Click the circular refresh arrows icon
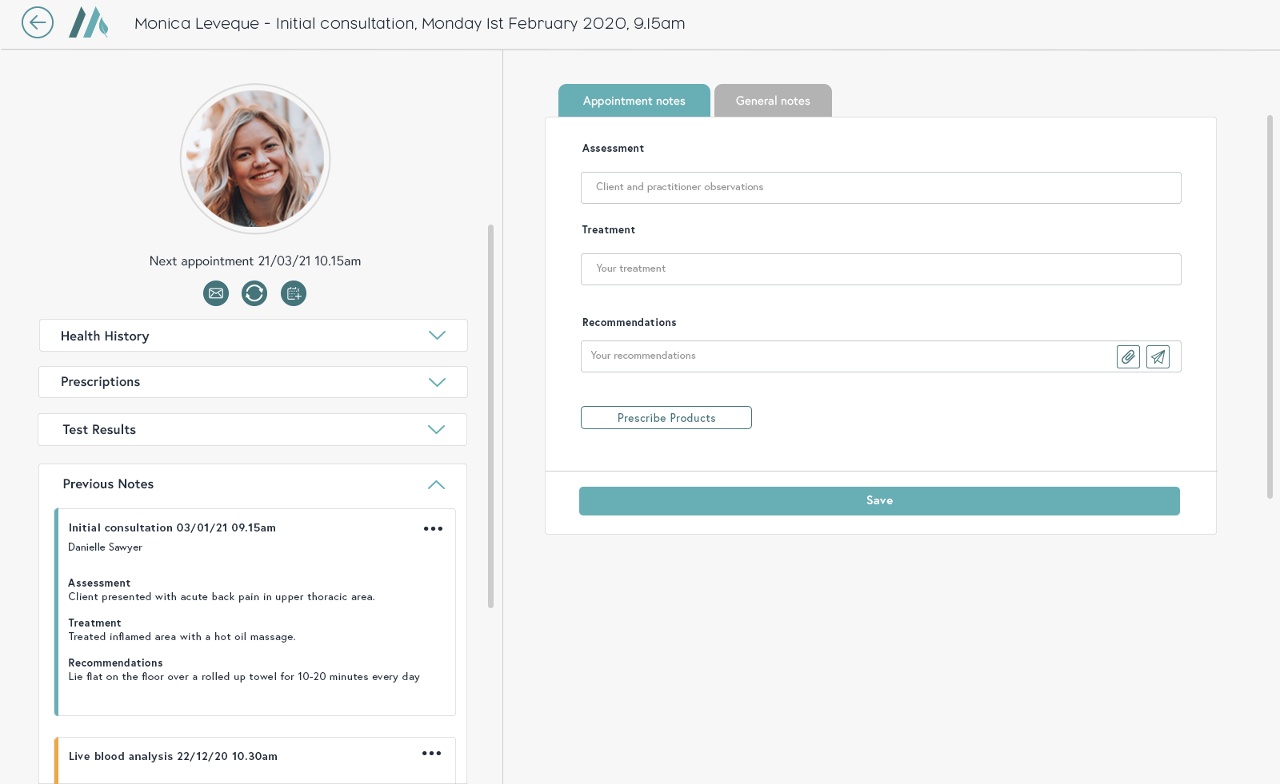This screenshot has height=784, width=1280. pyautogui.click(x=254, y=293)
